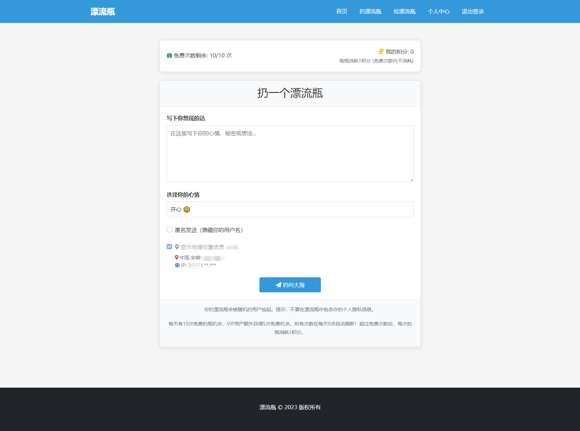This screenshot has width=580, height=431.
Task: Click the 扔向大海 submit button
Action: click(x=290, y=285)
